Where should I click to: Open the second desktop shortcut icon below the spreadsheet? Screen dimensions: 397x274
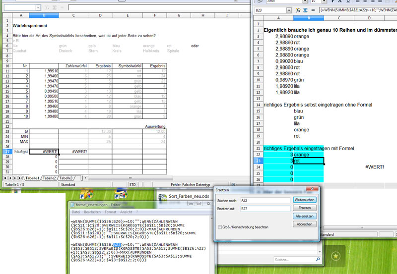click(x=121, y=194)
